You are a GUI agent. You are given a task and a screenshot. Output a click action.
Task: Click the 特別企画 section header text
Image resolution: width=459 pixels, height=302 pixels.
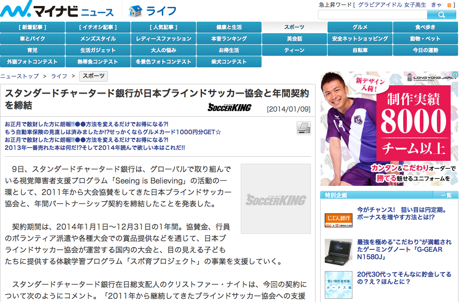point(336,195)
